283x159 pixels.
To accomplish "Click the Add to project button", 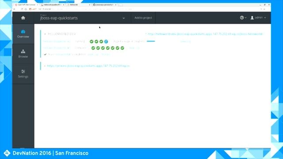I will (x=143, y=18).
